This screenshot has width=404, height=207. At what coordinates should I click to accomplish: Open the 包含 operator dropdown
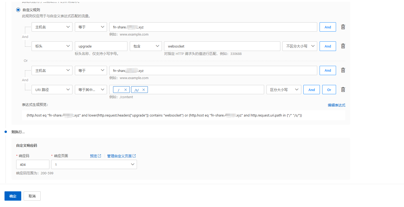146,46
